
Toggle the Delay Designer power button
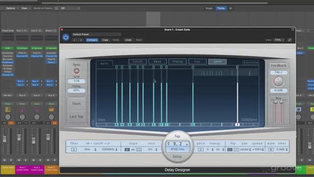point(66,37)
